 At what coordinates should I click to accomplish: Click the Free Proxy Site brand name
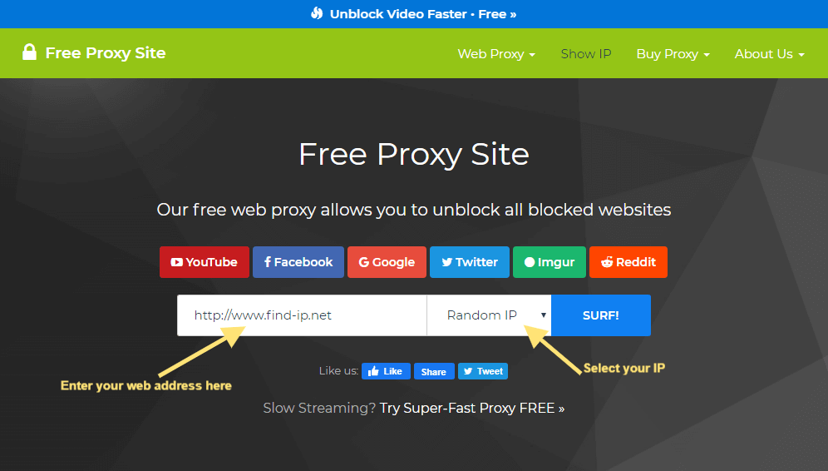point(106,53)
